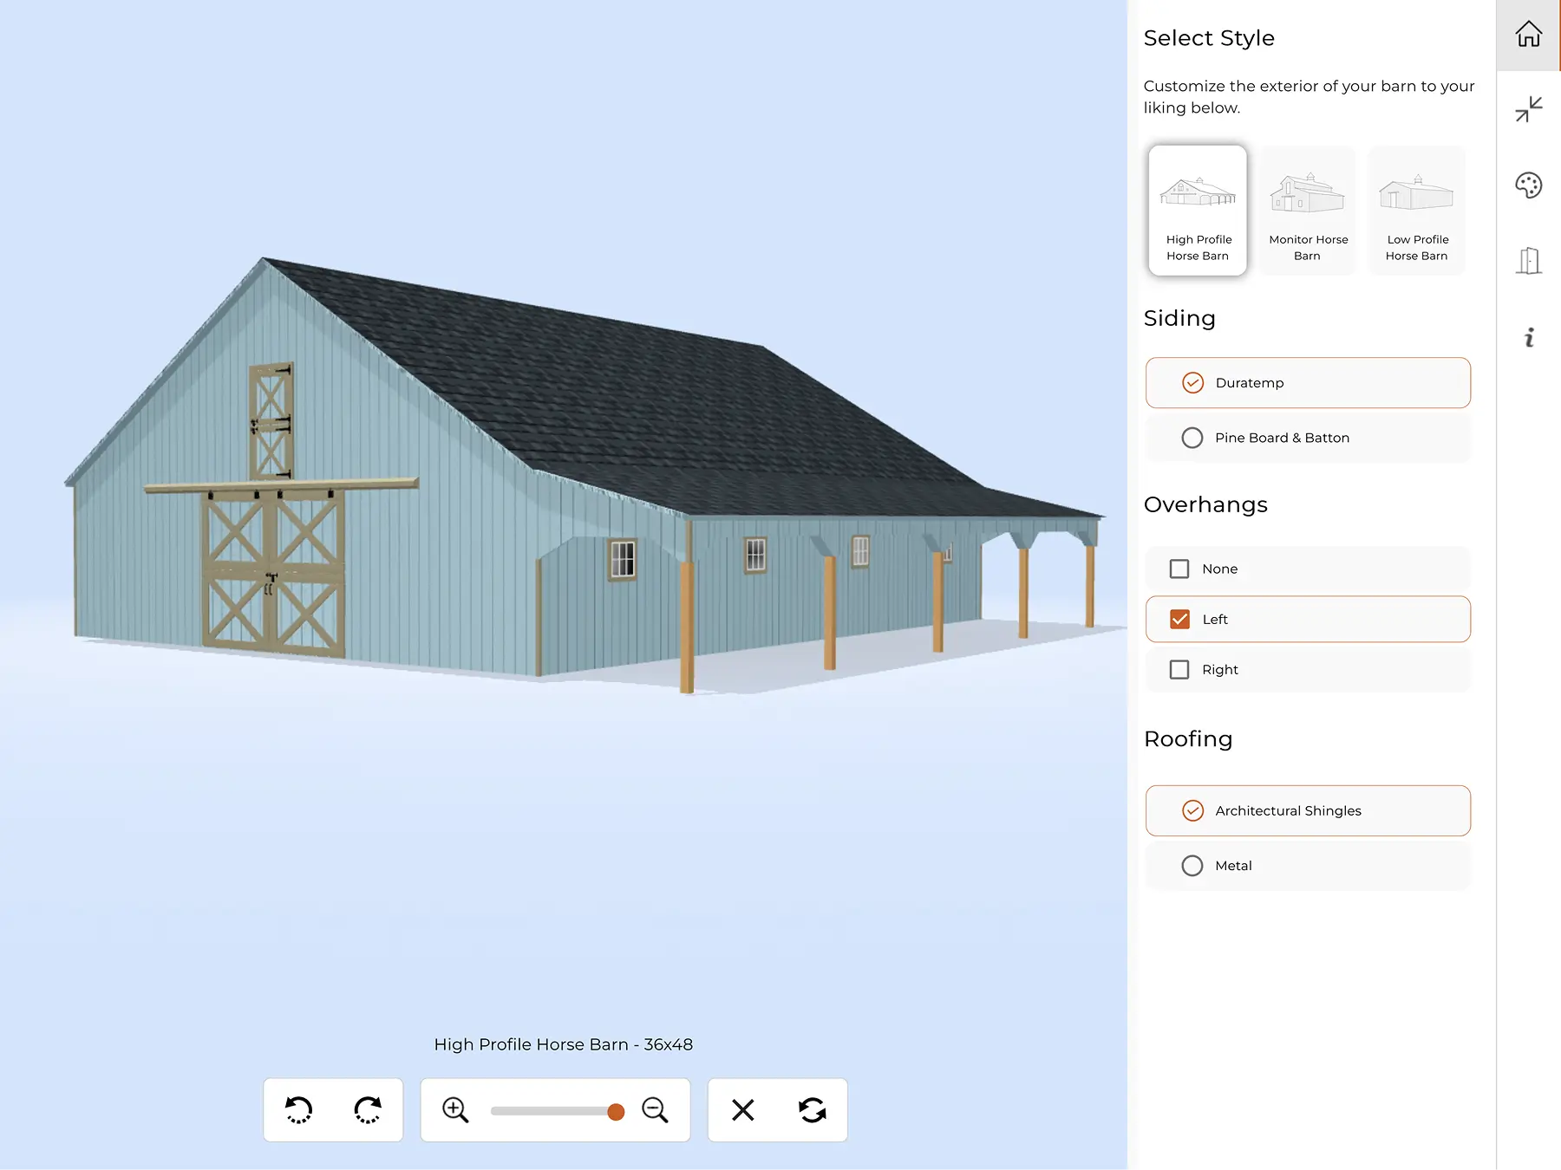Click the information 'i' icon
Viewport: 1561px width, 1170px height.
1528,337
